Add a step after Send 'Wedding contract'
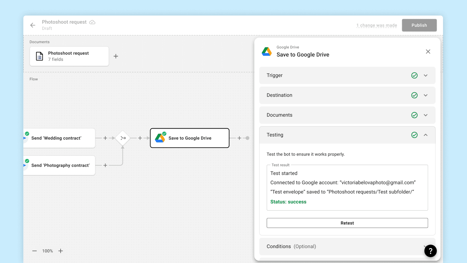The width and height of the screenshot is (467, 263). click(105, 138)
